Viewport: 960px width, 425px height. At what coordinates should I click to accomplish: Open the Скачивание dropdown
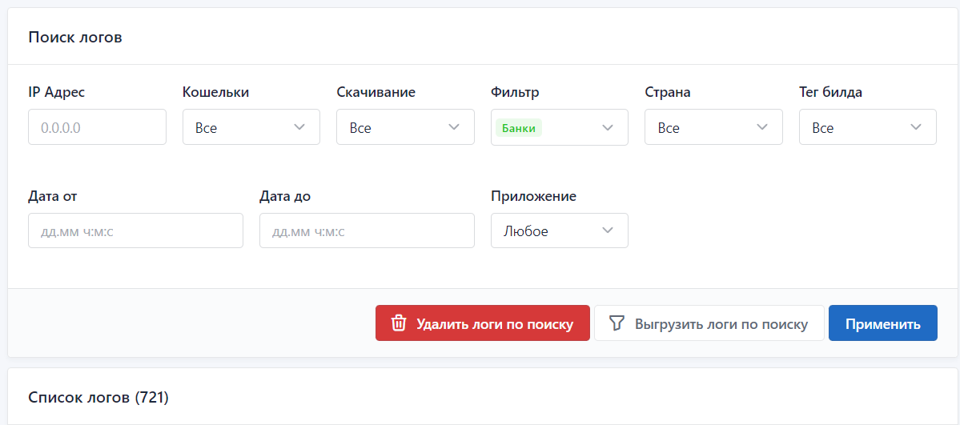(405, 127)
